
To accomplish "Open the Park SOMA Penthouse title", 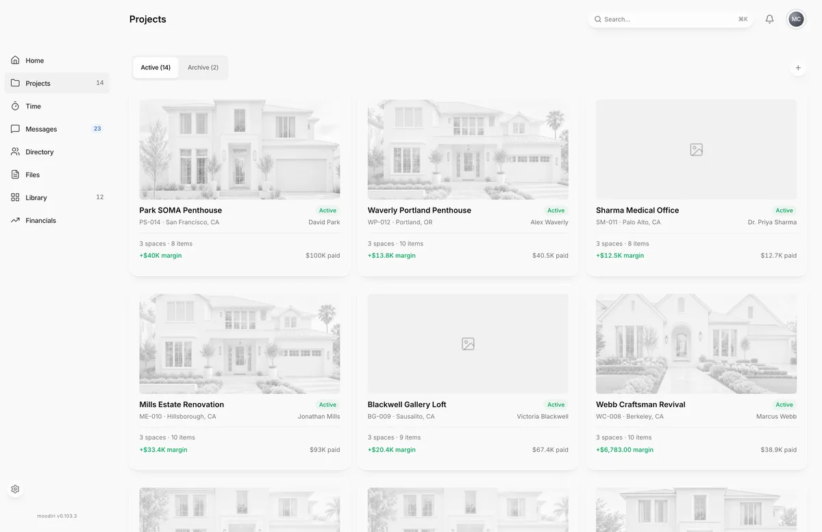I will (180, 210).
